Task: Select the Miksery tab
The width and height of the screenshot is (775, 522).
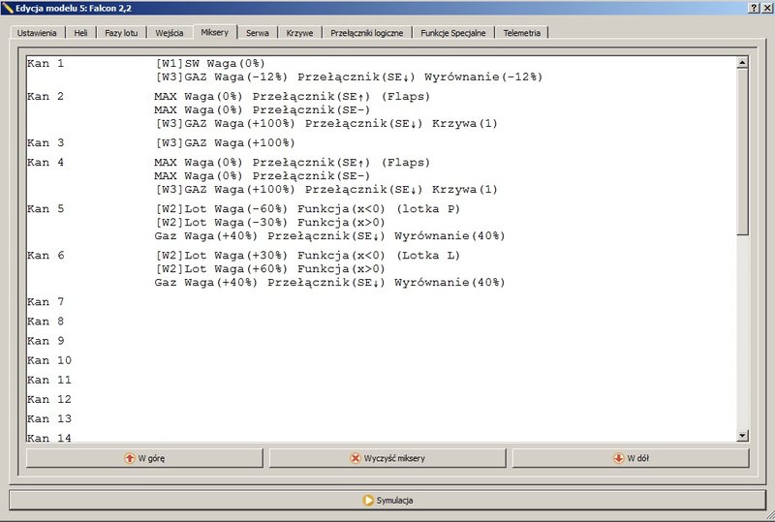Action: pyautogui.click(x=215, y=32)
